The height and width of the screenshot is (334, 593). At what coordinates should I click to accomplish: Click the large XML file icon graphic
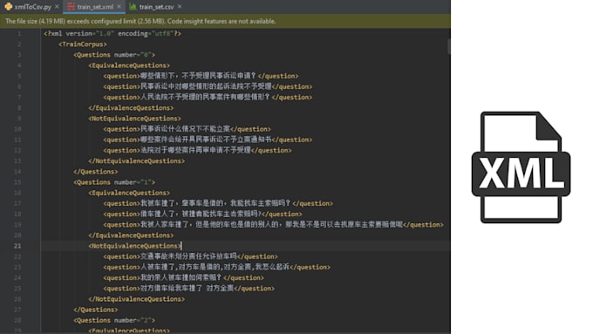click(521, 167)
